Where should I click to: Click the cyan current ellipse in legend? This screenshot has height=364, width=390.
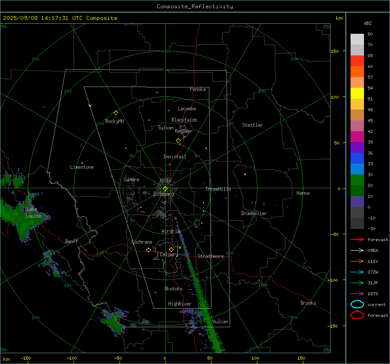click(x=357, y=304)
